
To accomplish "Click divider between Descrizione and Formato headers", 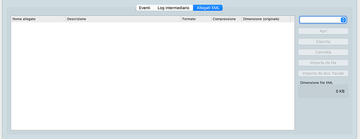I will [181, 19].
